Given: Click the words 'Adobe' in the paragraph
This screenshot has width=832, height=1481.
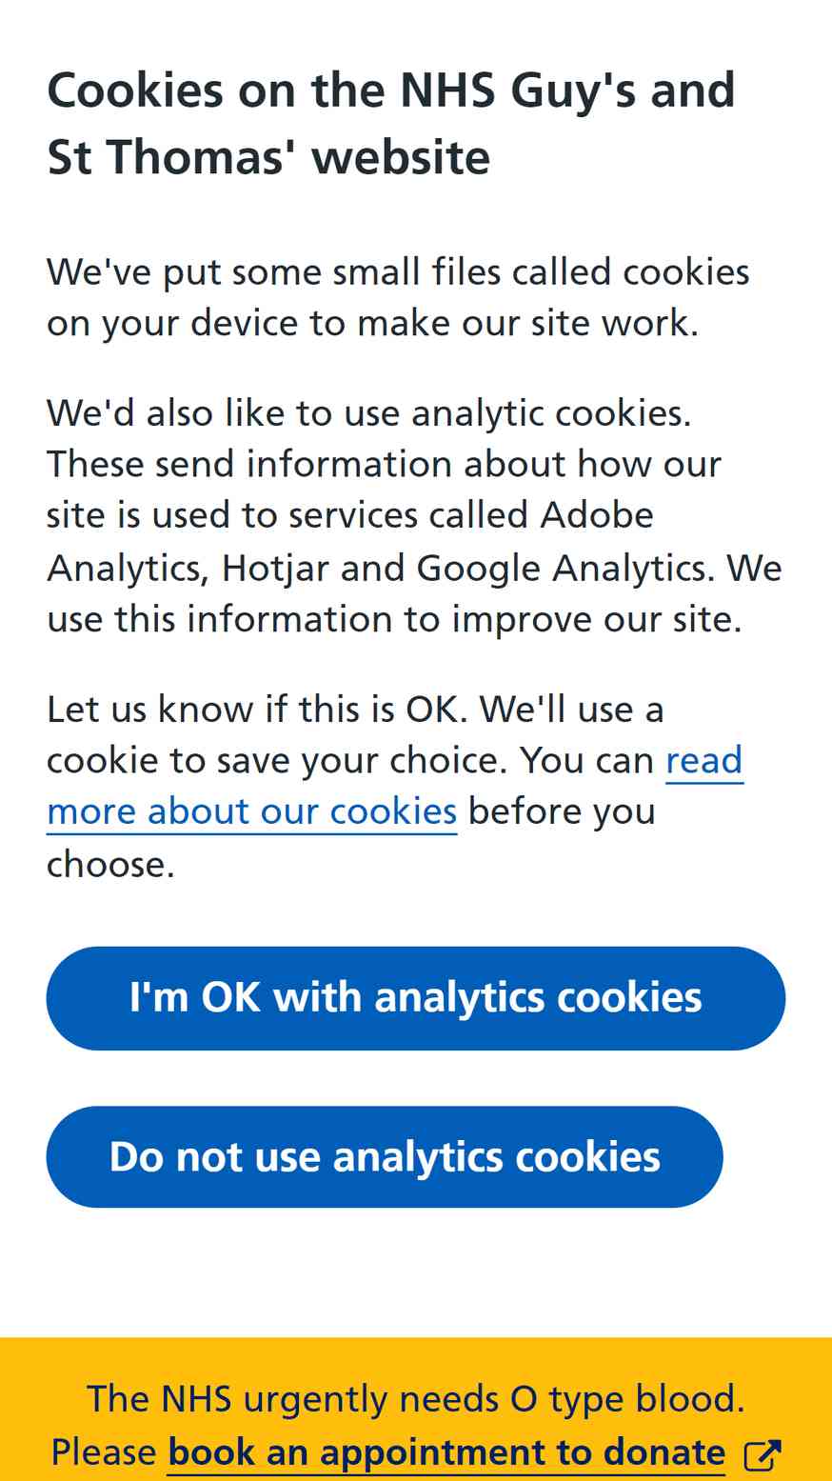Looking at the screenshot, I should (x=597, y=515).
